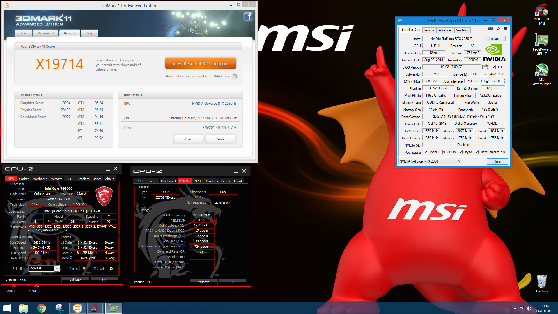Show hidden tray icons arrow

click(515, 308)
